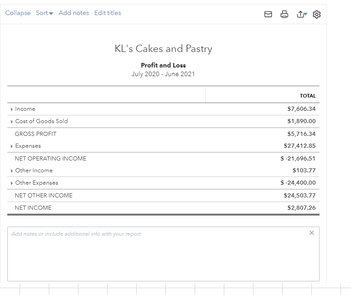Screen dimensions: 351x295
Task: Click the Net Income amount $2,807.26
Action: pyautogui.click(x=301, y=208)
